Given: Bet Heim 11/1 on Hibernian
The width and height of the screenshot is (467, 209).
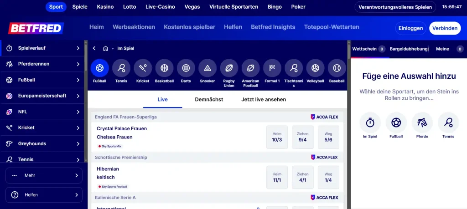Looking at the screenshot, I should coord(277,177).
